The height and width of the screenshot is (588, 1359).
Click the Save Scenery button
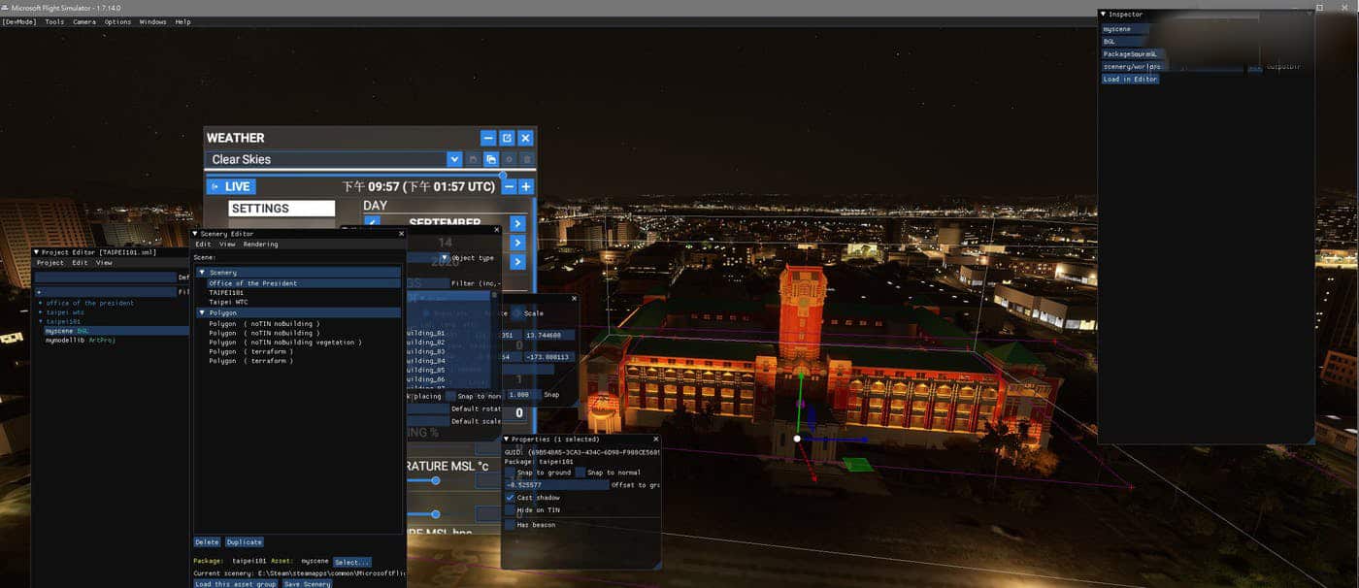click(307, 584)
